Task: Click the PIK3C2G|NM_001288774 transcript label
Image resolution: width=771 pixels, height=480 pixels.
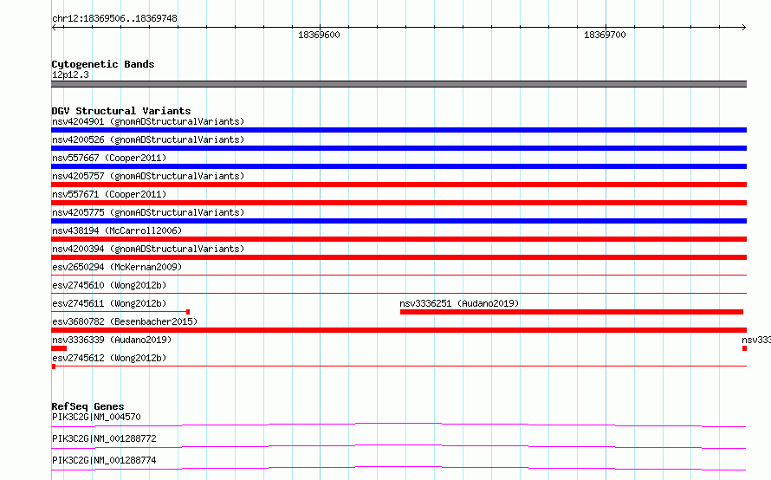Action: [x=104, y=460]
